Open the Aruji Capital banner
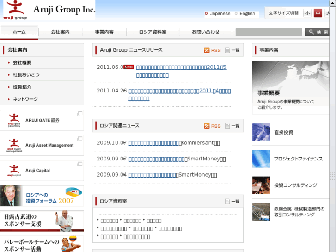The height and width of the screenshot is (252, 336). pos(42,171)
